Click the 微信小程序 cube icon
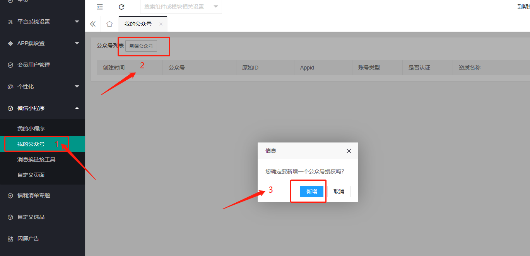Viewport: 530px width, 256px height. pyautogui.click(x=10, y=108)
